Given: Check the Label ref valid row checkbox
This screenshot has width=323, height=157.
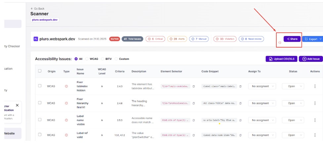Looking at the screenshot, I should 40,135.
